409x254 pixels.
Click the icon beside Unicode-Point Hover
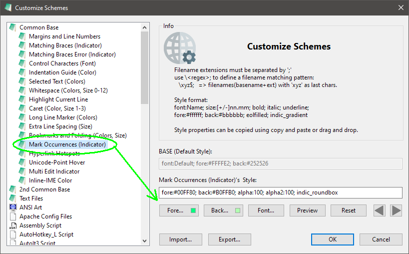tap(22, 162)
